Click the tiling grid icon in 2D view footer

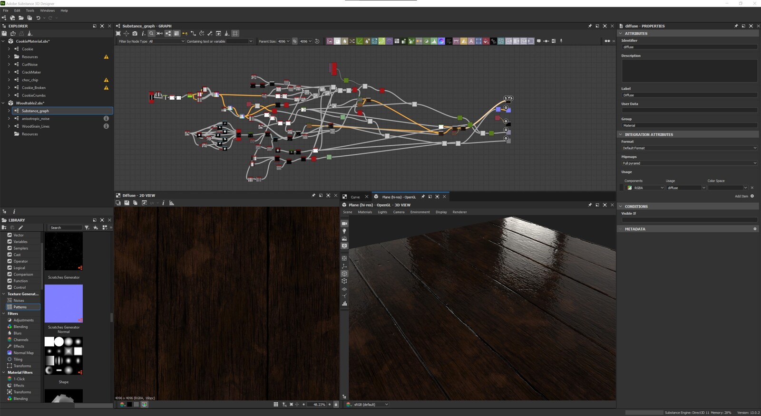click(x=276, y=405)
